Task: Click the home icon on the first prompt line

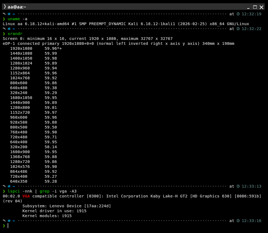Action: click(9, 14)
